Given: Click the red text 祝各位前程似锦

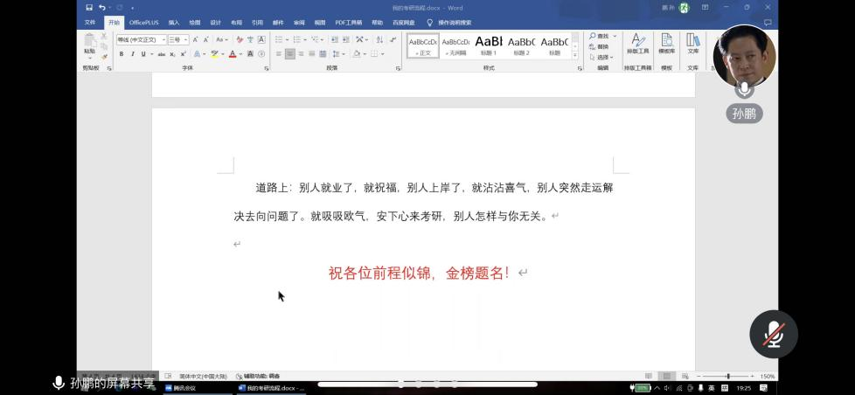Looking at the screenshot, I should (380, 273).
